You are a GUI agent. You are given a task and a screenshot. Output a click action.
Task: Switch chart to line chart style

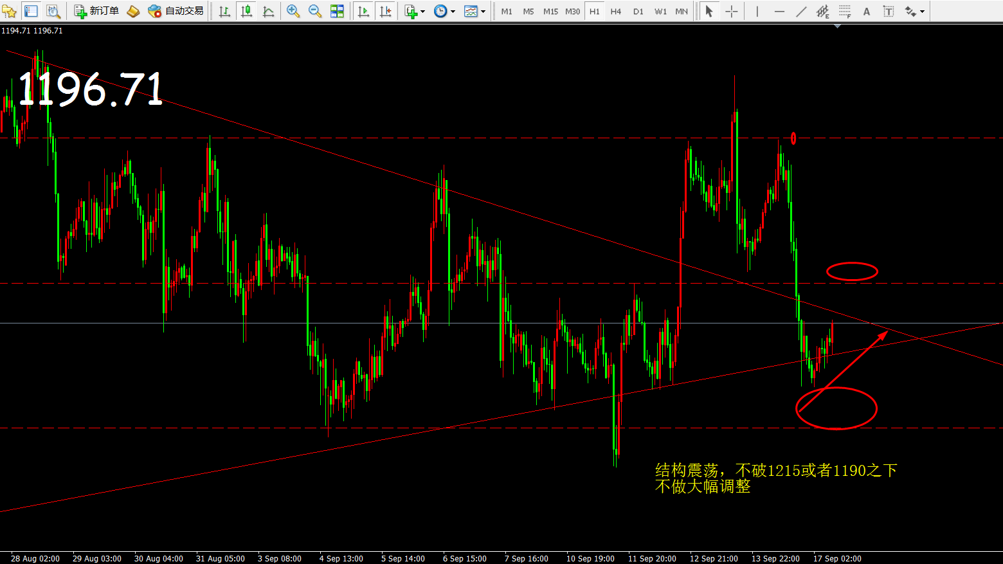268,11
